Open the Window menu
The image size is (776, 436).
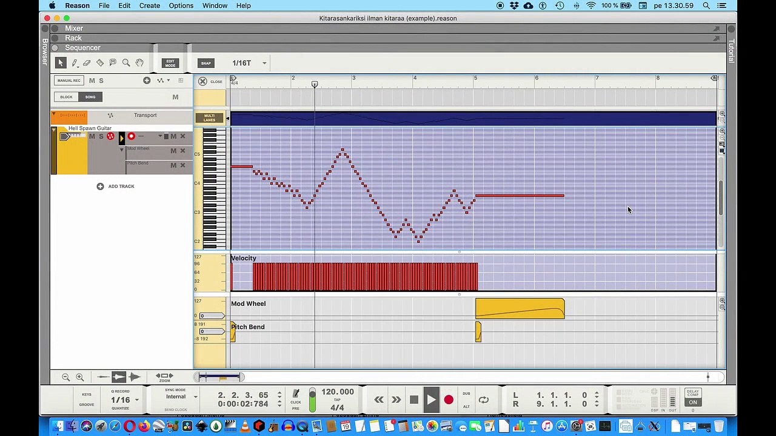click(215, 5)
